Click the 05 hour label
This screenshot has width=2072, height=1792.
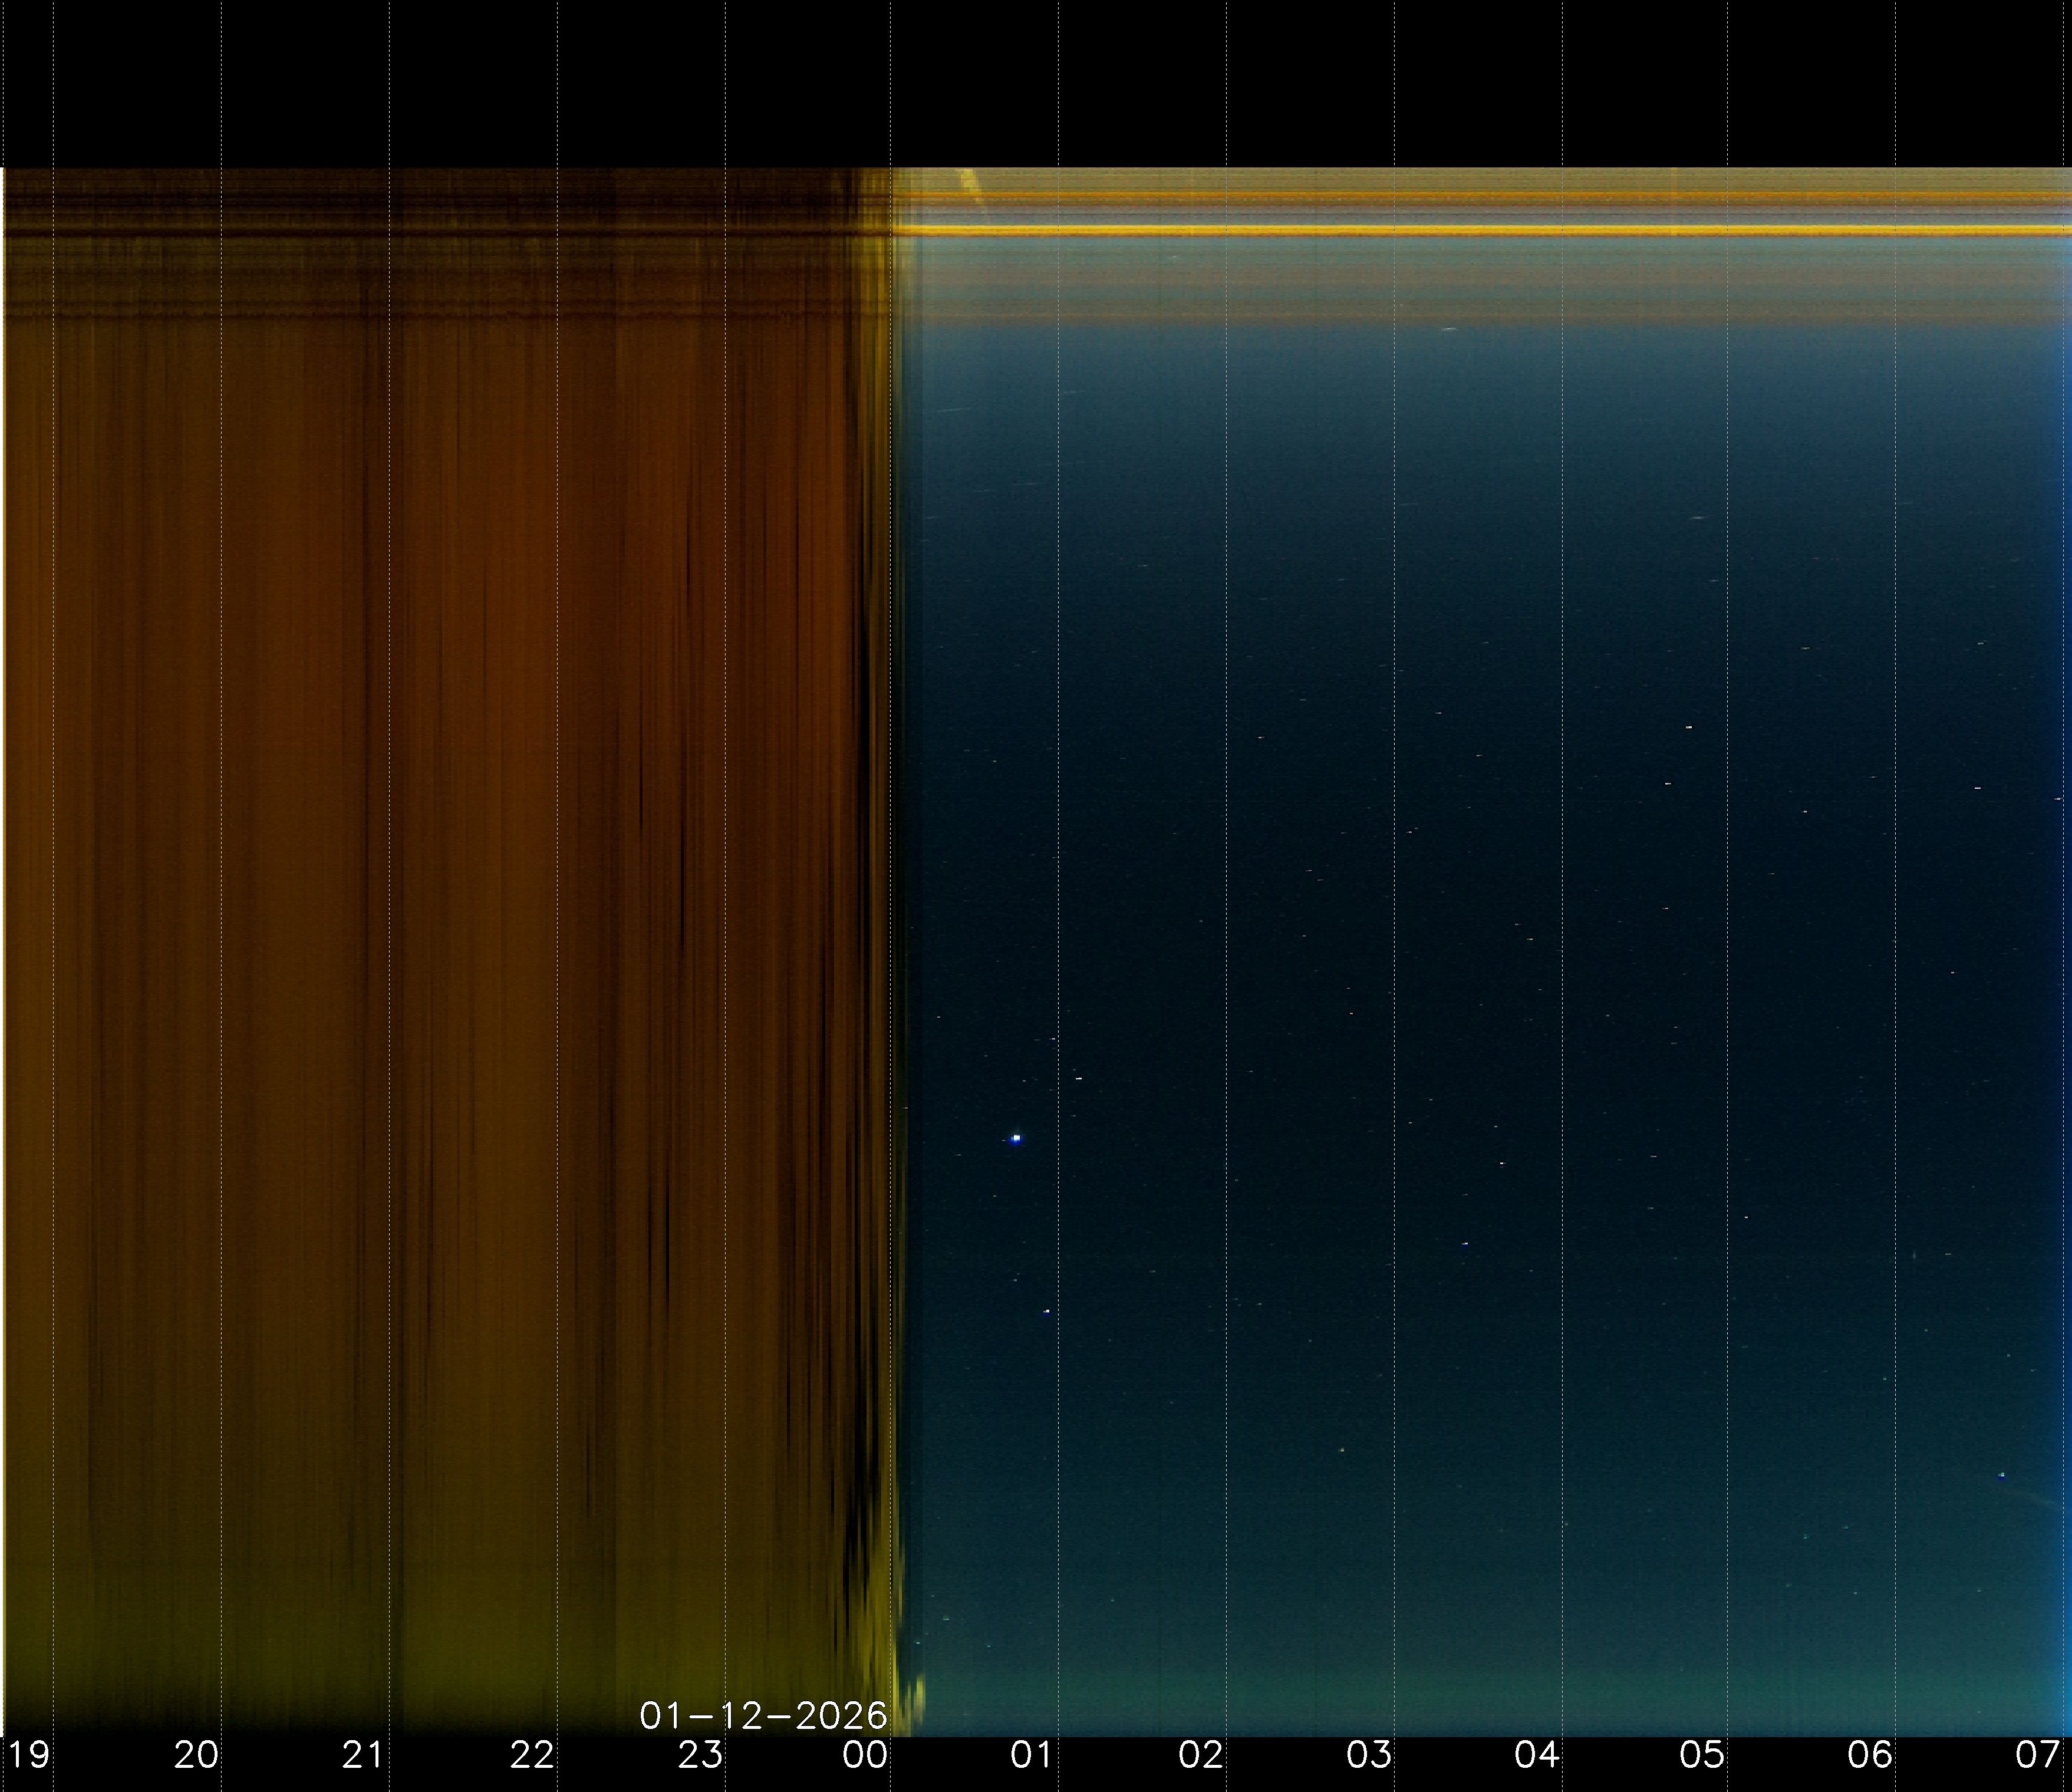point(1702,1755)
